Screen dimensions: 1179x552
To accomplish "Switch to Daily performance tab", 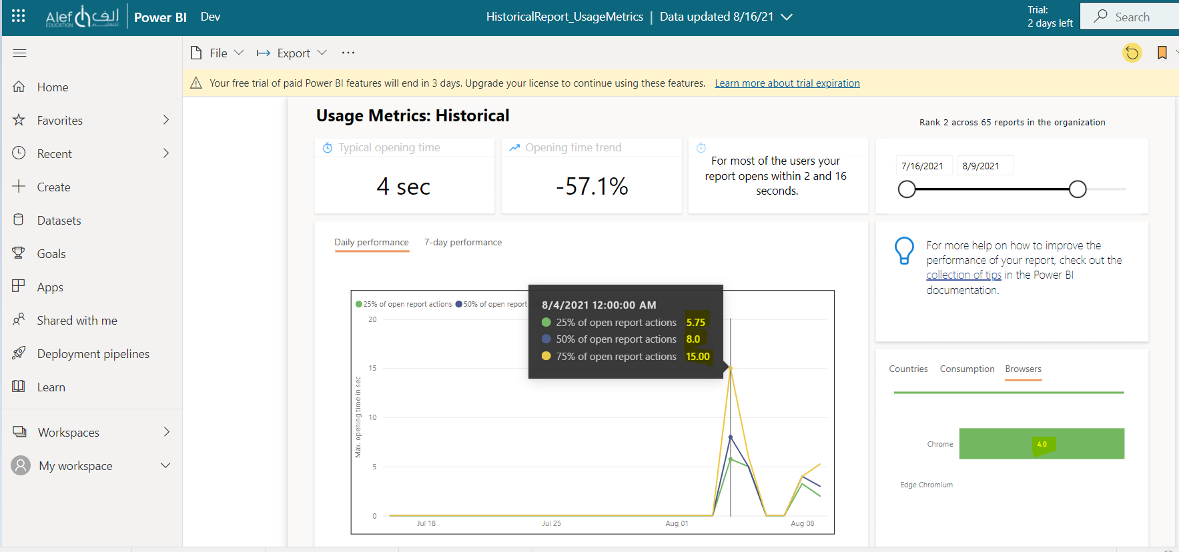I will (372, 242).
